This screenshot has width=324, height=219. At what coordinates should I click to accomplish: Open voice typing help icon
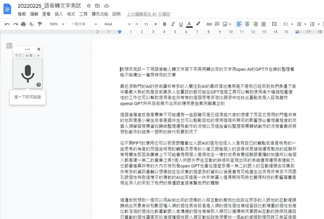point(39,84)
